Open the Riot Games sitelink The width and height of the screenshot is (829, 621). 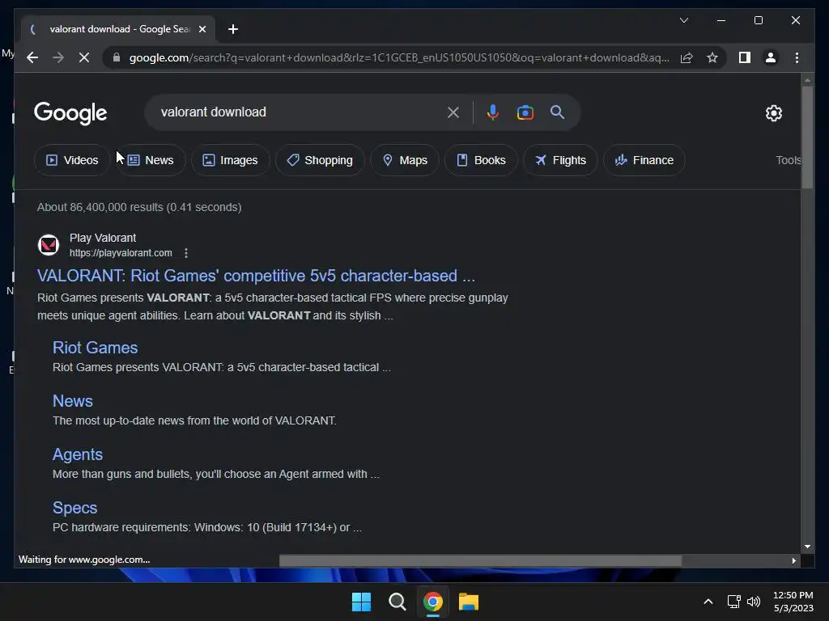pos(96,348)
